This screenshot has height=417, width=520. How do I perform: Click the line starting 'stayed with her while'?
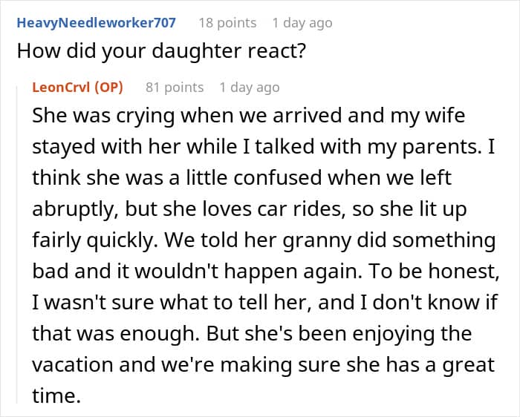(x=264, y=148)
